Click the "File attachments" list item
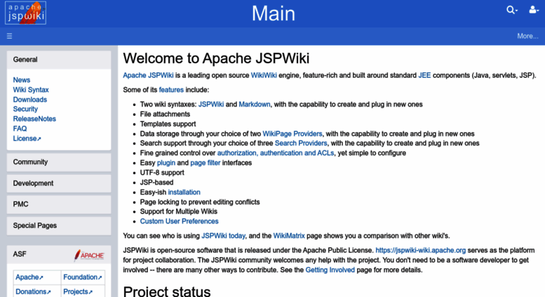Viewport: 545px width, 297px height. 165,114
